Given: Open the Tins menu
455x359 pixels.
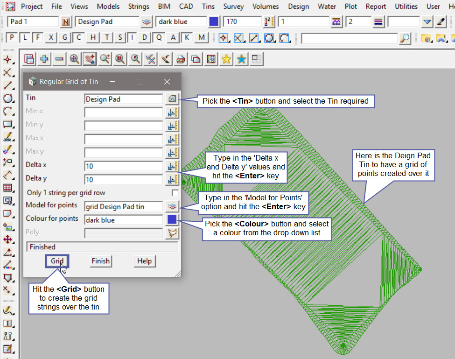Looking at the screenshot, I should (208, 7).
